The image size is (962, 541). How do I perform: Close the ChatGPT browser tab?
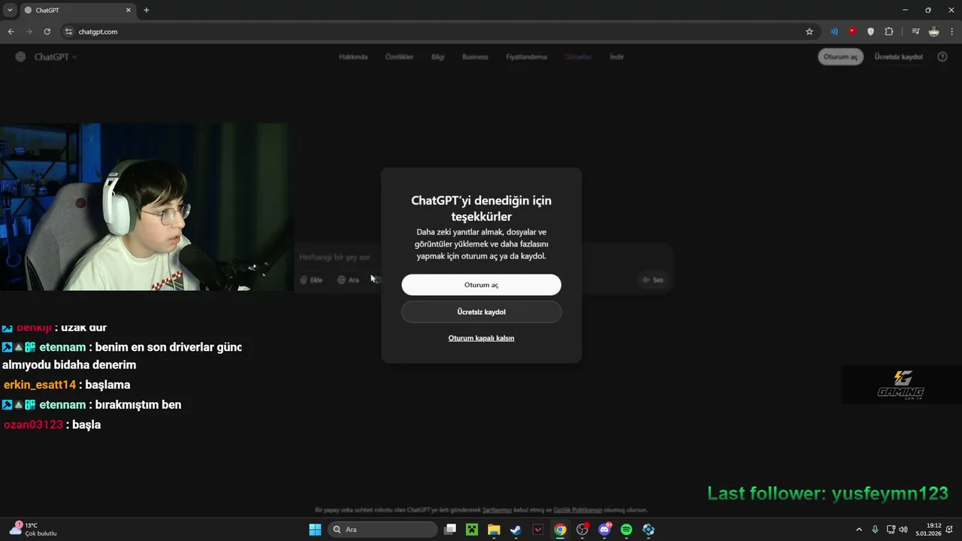tap(128, 11)
